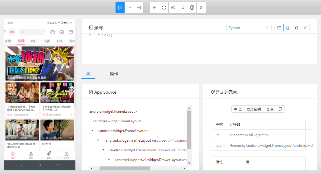The width and height of the screenshot is (321, 174).
Task: Click the 发送密钥 button
Action: click(x=253, y=109)
